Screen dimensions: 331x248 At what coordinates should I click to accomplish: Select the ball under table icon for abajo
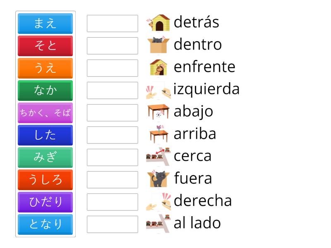161,112
